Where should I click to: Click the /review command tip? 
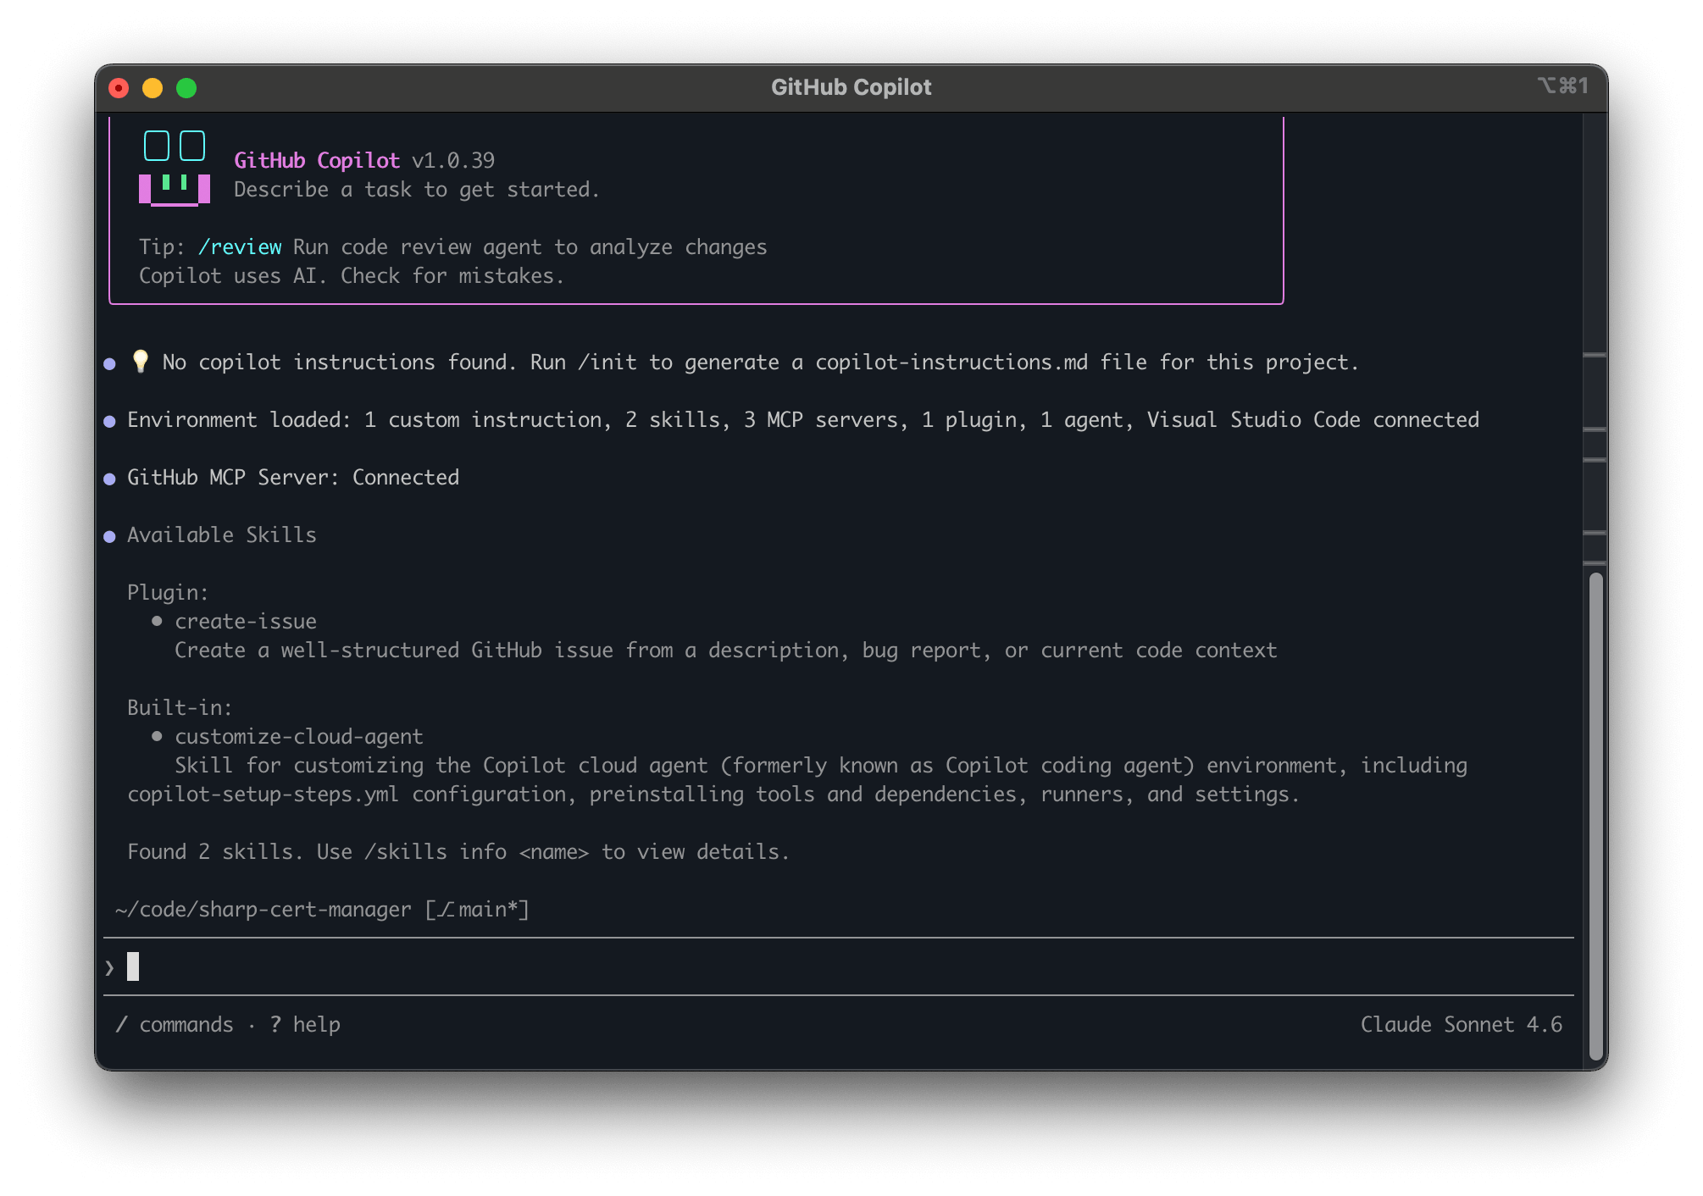[240, 247]
